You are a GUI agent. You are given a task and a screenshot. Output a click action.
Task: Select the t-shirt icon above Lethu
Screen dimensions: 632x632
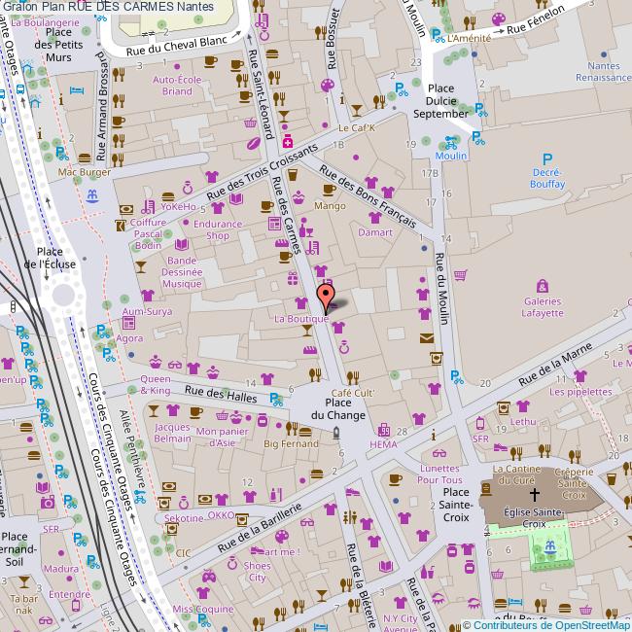[523, 405]
